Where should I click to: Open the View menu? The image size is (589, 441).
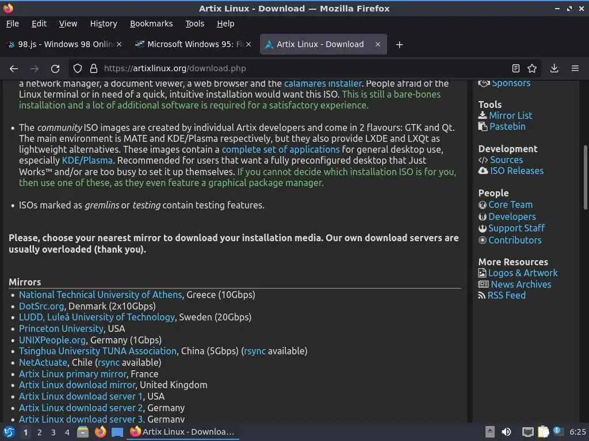pyautogui.click(x=68, y=24)
